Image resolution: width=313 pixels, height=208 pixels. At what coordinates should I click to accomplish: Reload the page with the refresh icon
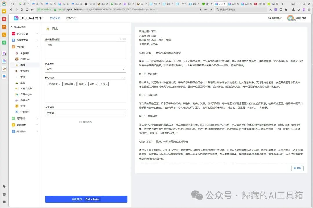click(22, 10)
